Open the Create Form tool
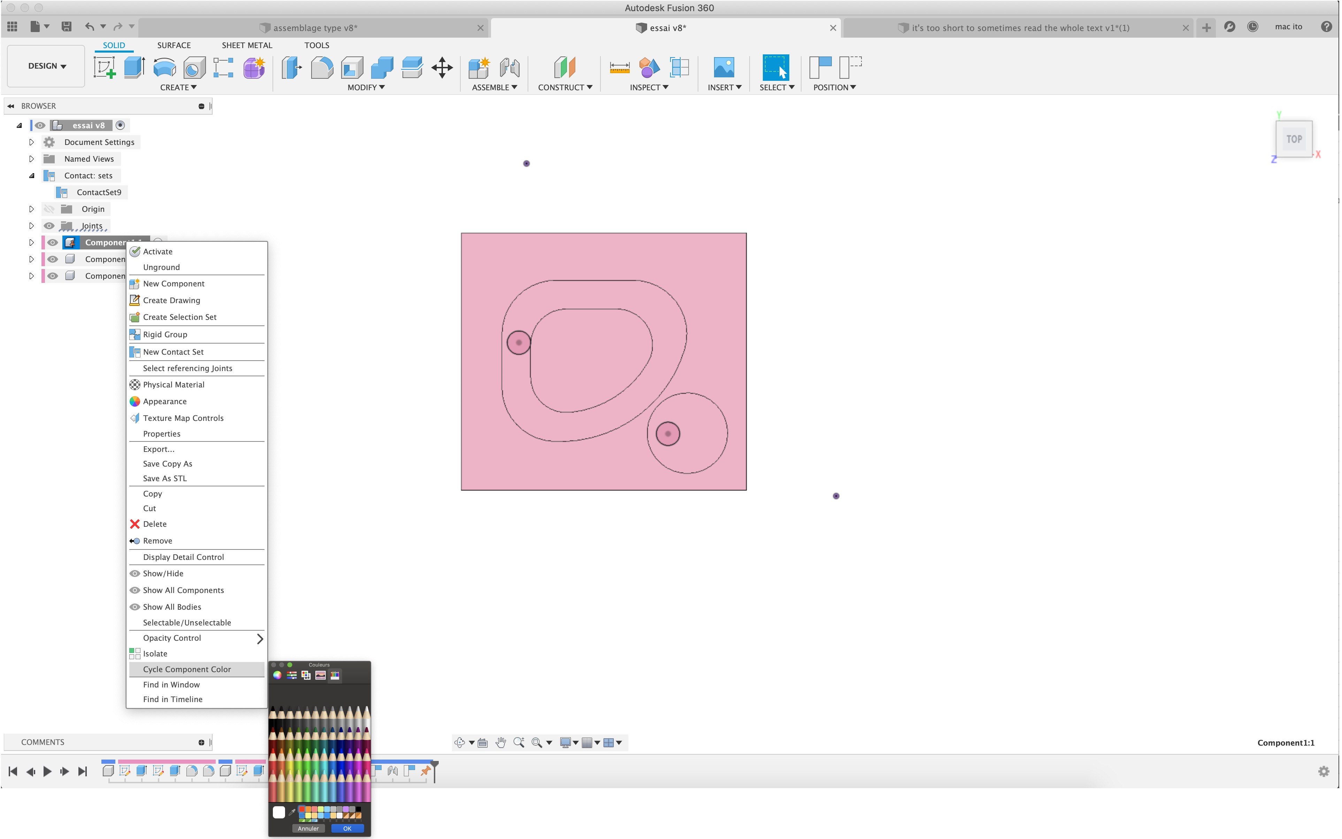The image size is (1342, 839). pyautogui.click(x=254, y=68)
